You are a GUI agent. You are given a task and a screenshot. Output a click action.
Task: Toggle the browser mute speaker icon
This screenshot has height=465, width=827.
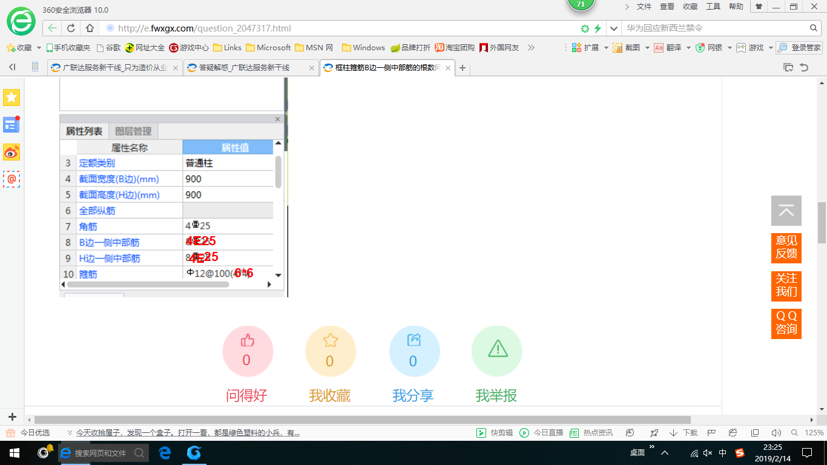776,433
